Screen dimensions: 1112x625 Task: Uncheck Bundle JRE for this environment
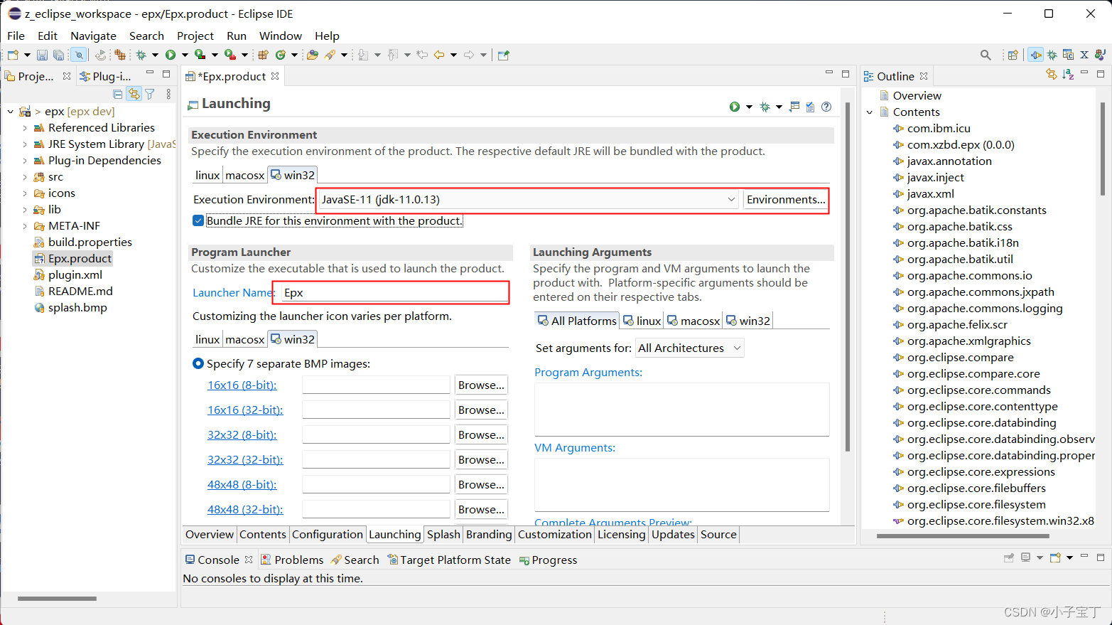point(198,220)
